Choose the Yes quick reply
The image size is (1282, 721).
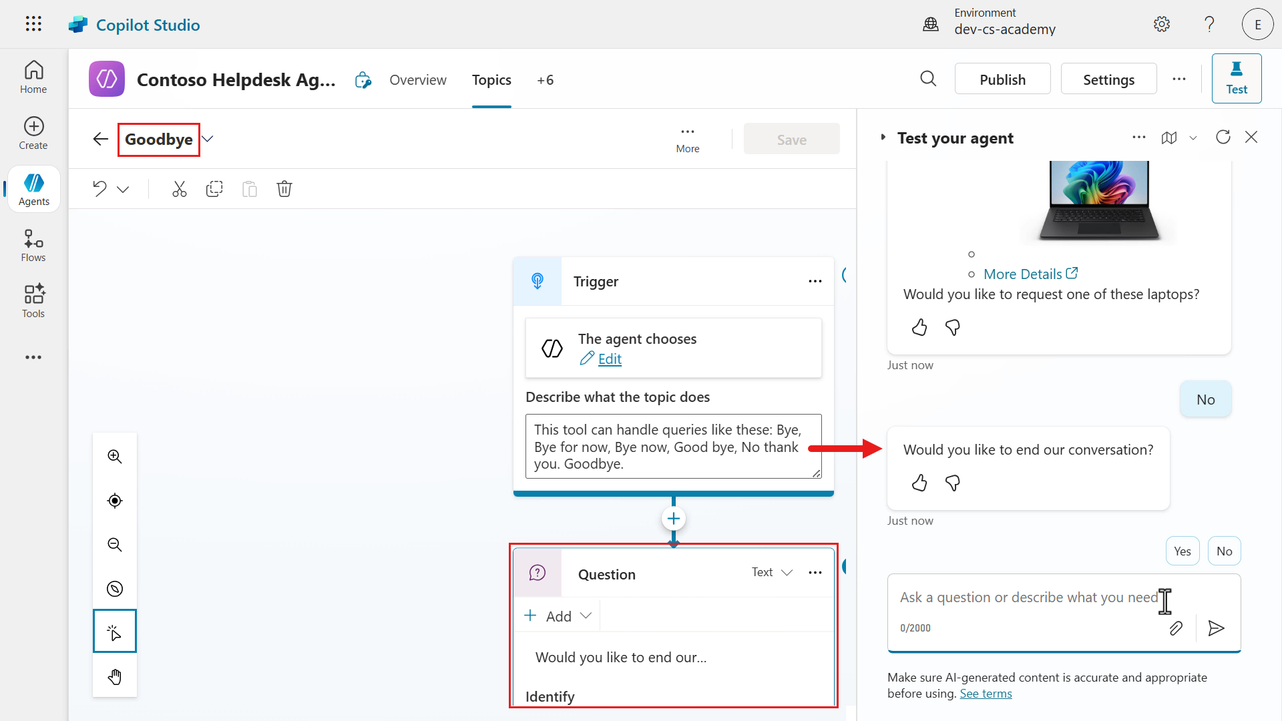[1182, 551]
